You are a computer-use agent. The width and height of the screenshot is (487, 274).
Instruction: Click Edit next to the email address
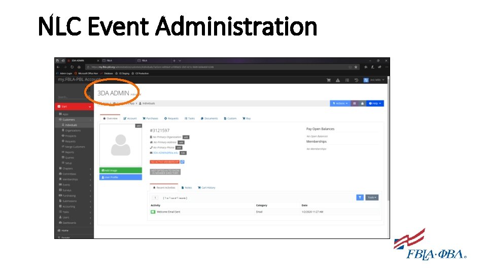pos(183,153)
